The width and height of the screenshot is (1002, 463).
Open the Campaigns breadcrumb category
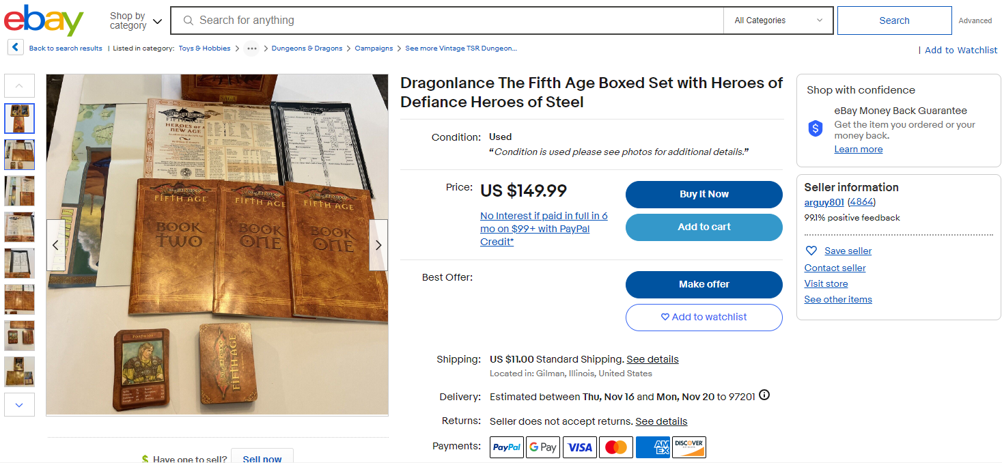(374, 48)
